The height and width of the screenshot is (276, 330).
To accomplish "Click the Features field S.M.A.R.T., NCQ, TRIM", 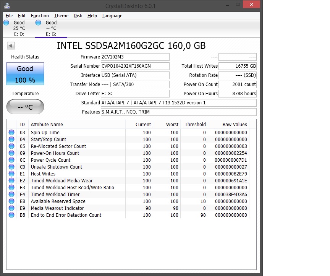I will click(x=179, y=112).
